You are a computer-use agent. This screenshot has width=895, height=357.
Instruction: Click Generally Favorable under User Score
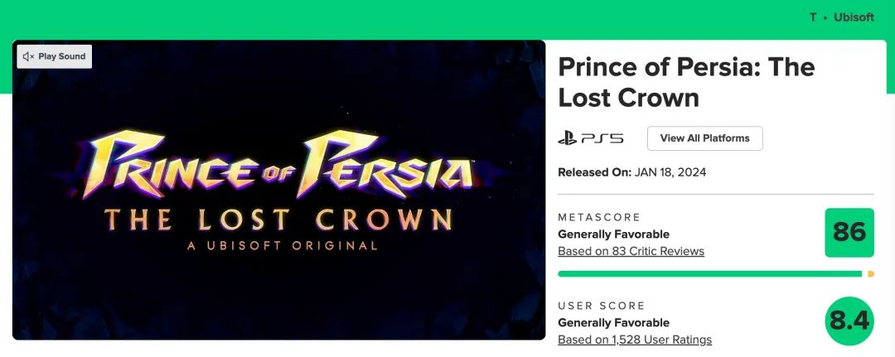pos(613,323)
